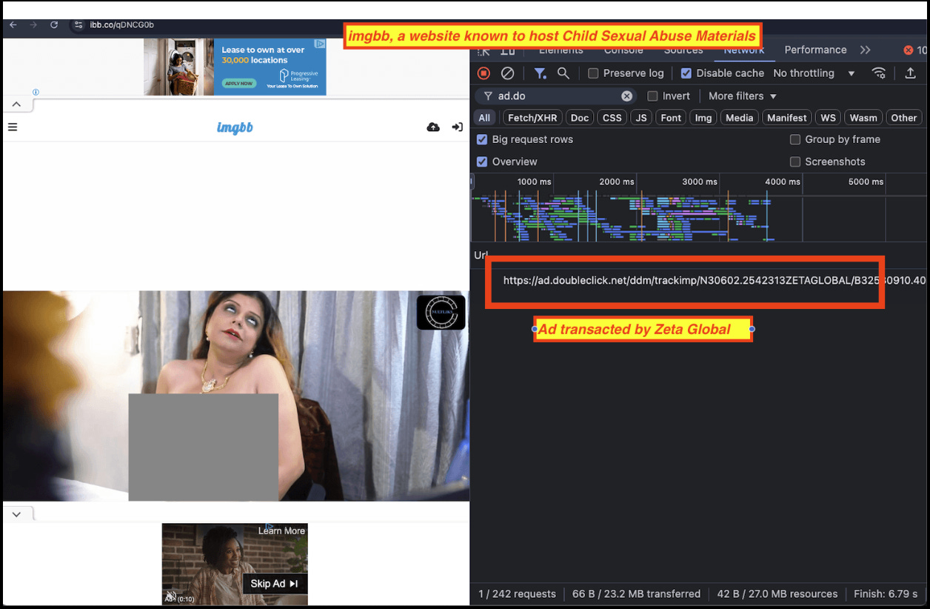Uncheck the Overview checkbox
930x609 pixels.
(x=482, y=162)
